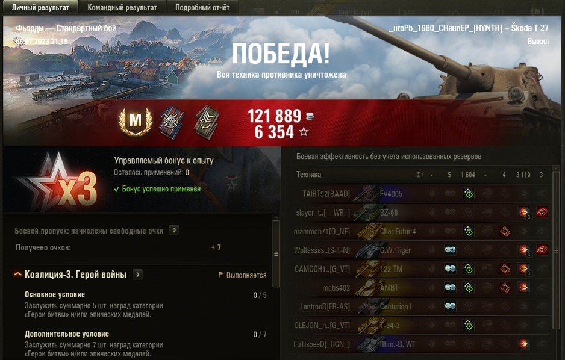Open arrow button next to Герой войны

pyautogui.click(x=137, y=275)
